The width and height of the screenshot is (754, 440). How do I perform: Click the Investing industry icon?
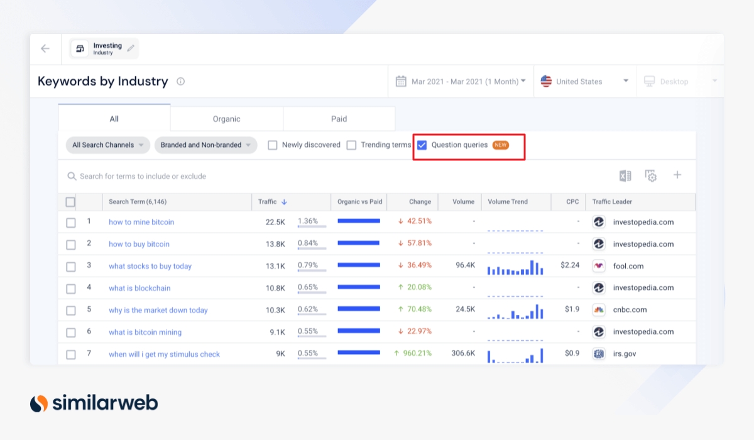(80, 48)
